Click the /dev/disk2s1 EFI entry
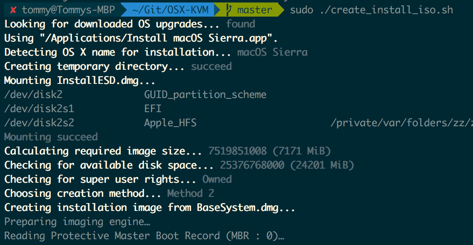The width and height of the screenshot is (473, 245). 83,109
